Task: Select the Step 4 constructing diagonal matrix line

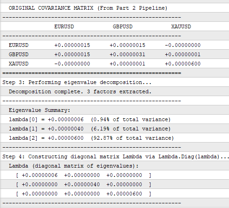Action: [x=116, y=156]
